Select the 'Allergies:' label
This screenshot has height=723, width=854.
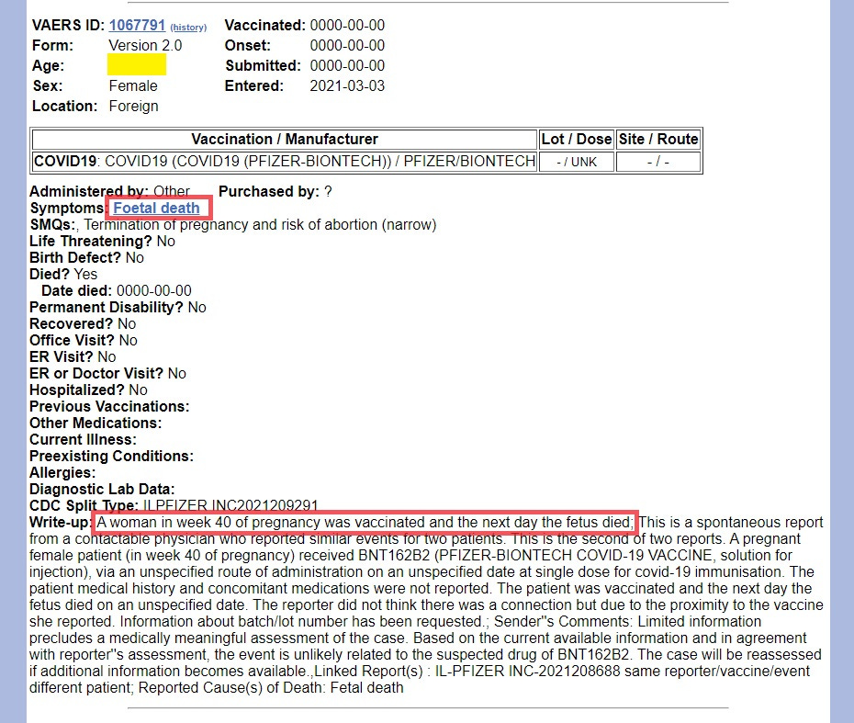pyautogui.click(x=62, y=472)
